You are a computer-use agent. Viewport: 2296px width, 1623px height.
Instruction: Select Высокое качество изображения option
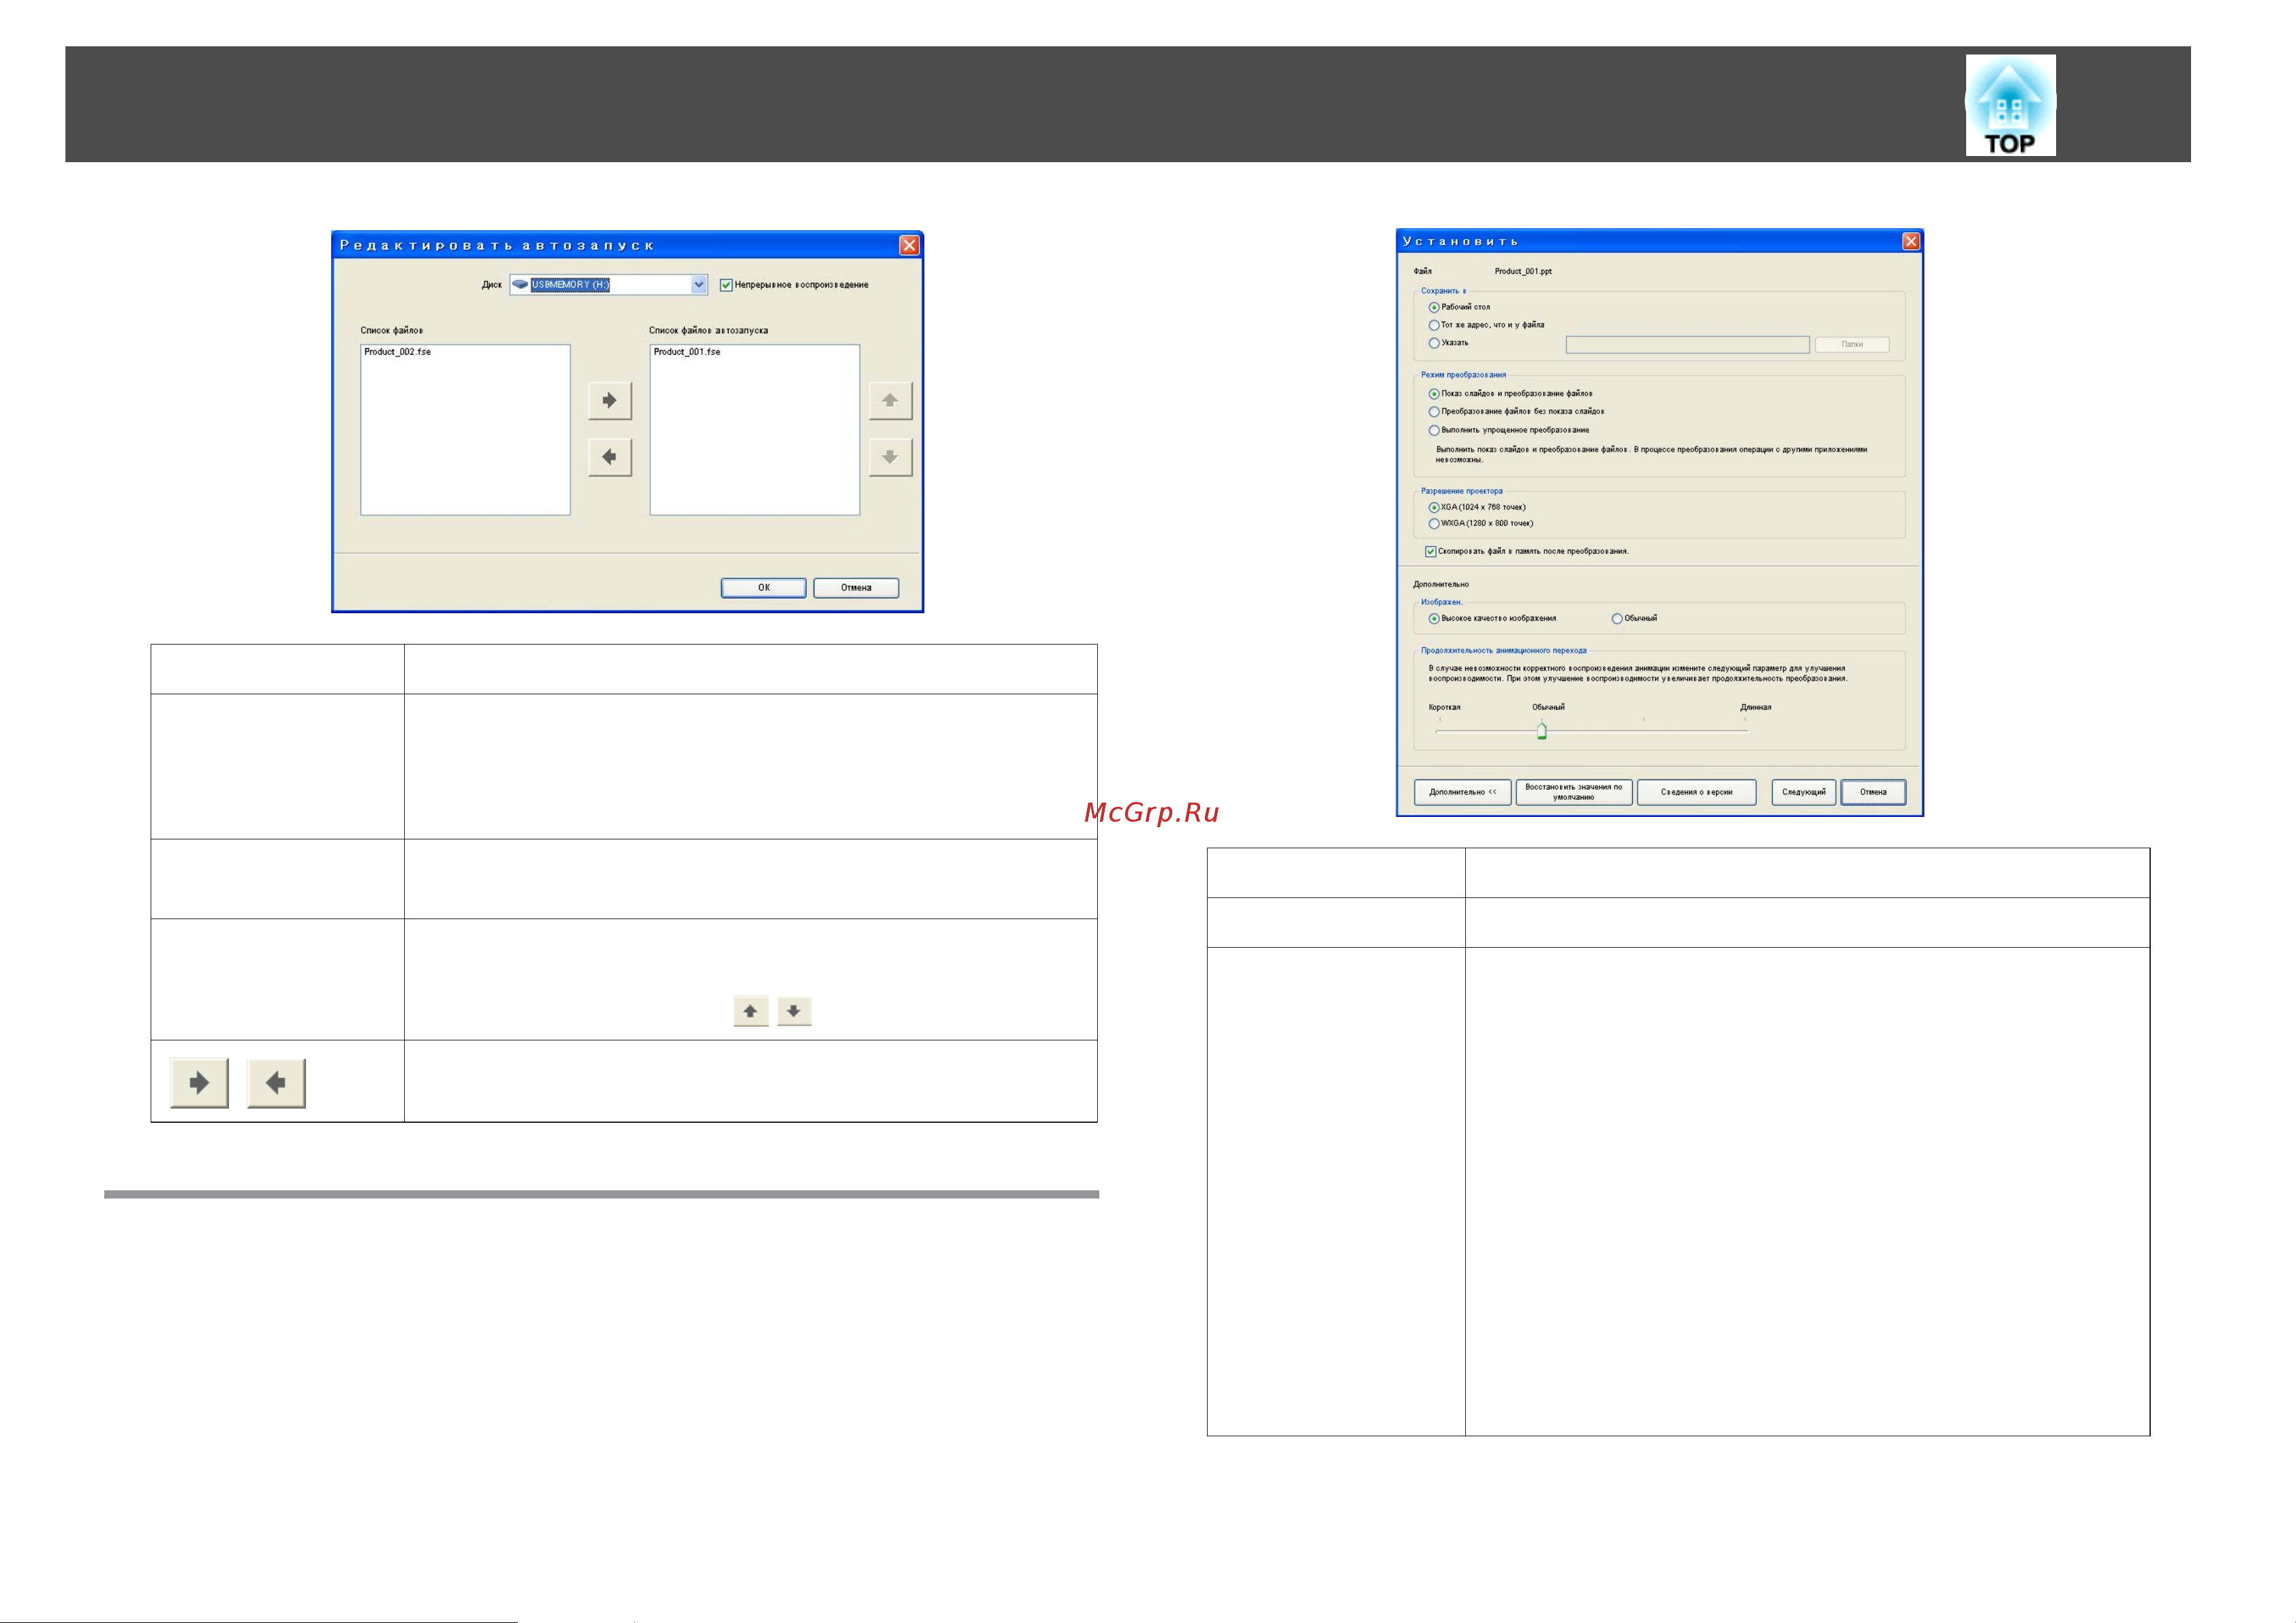1434,619
